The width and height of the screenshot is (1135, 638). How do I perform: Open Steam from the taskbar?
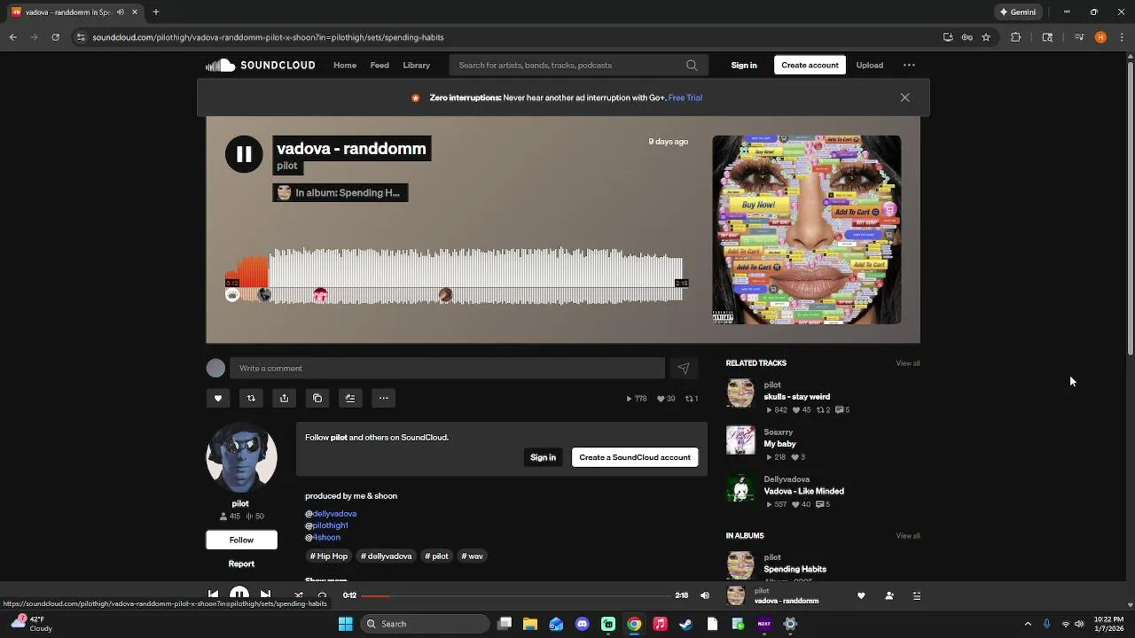point(685,624)
